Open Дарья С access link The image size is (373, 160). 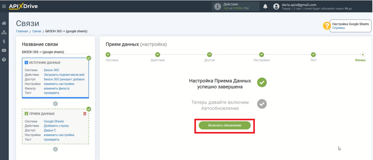[x=50, y=130]
